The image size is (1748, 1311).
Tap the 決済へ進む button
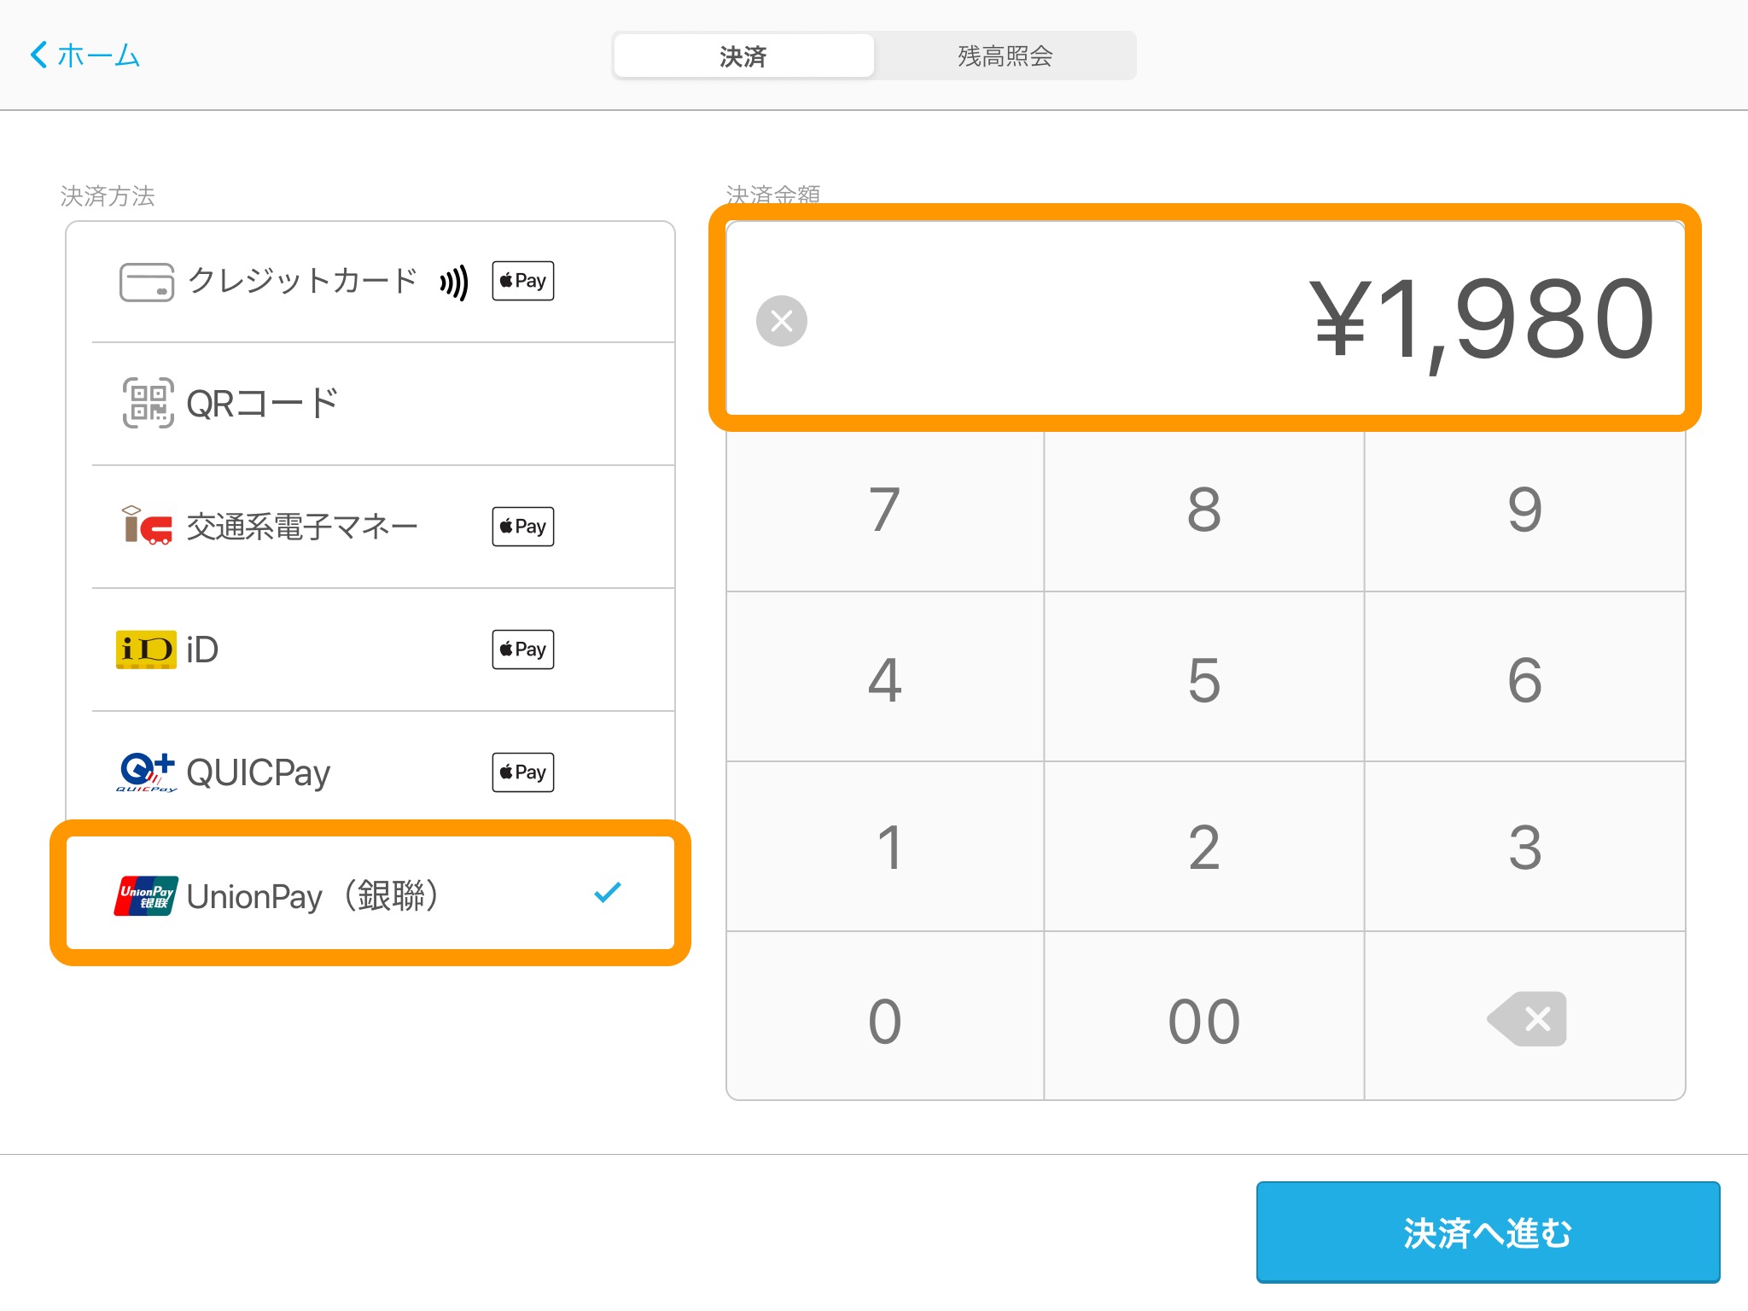(x=1487, y=1232)
